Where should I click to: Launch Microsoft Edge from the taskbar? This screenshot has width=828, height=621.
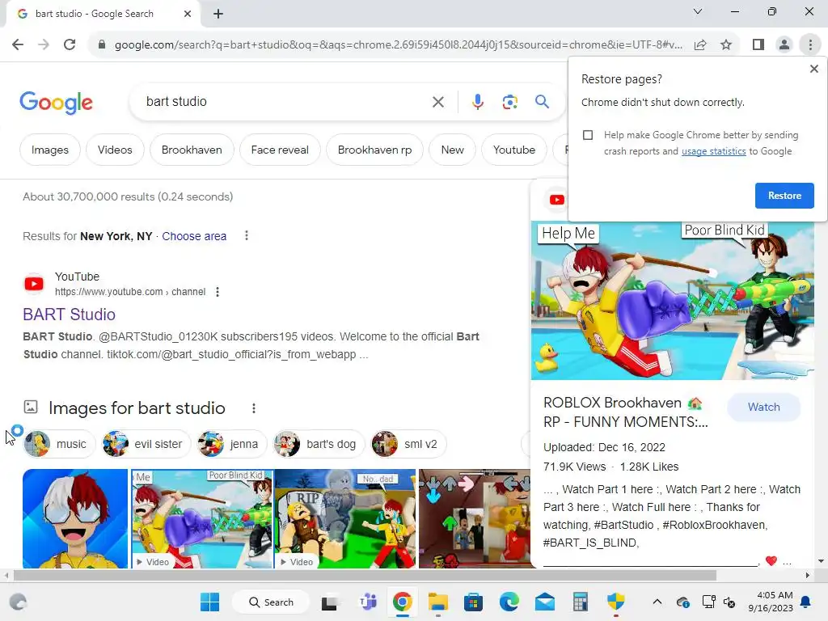509,602
